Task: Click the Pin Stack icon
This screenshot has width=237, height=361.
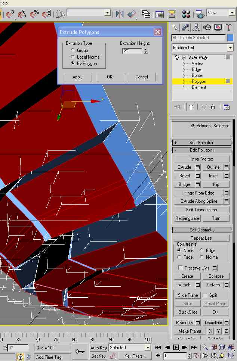Action: [x=177, y=107]
